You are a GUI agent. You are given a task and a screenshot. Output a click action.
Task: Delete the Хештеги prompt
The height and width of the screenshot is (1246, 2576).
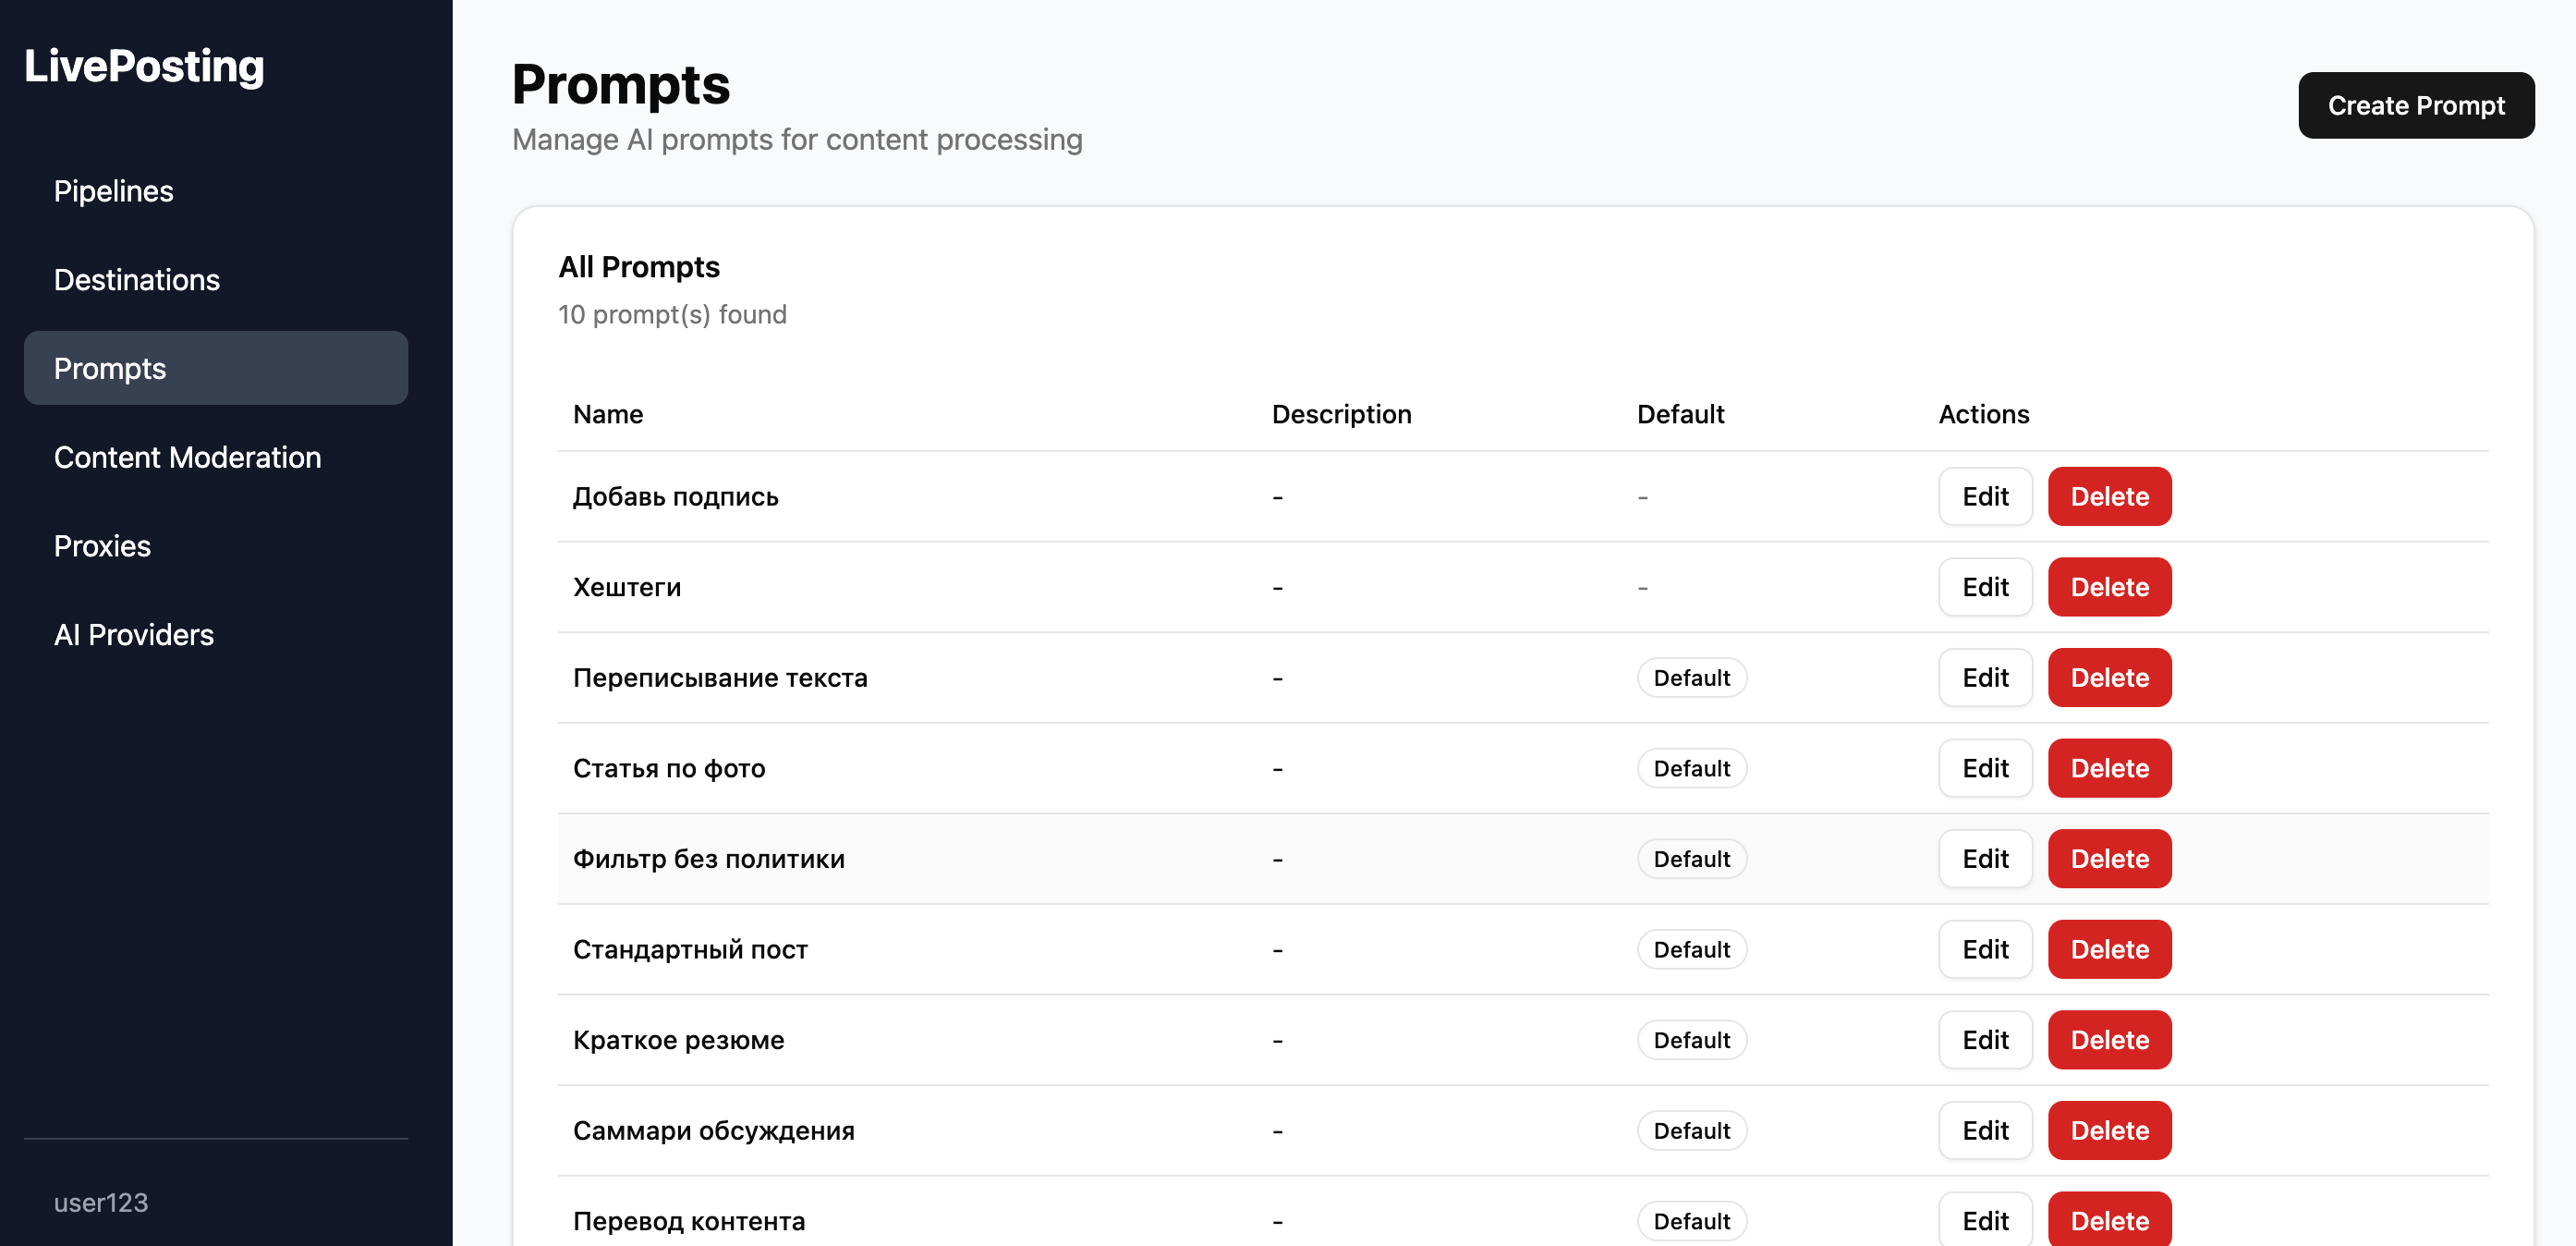click(2108, 588)
